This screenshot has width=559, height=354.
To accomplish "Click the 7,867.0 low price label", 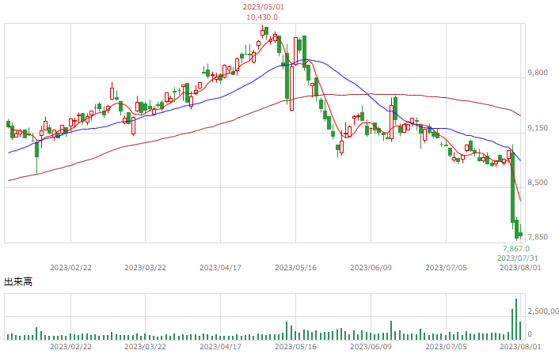I will coord(516,248).
